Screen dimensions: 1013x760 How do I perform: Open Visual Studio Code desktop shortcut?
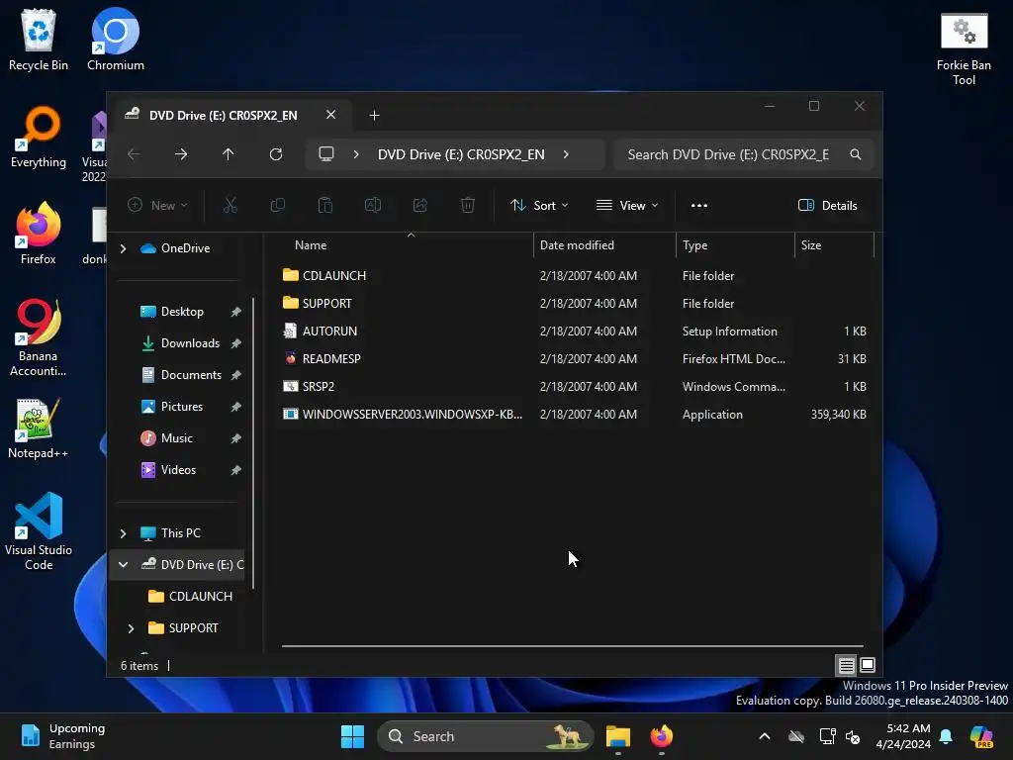(39, 531)
